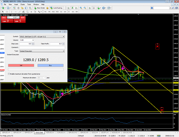Zoom in the chart
The image size is (179, 137).
pyautogui.click(x=81, y=8)
